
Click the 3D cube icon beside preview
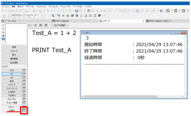[3, 35]
